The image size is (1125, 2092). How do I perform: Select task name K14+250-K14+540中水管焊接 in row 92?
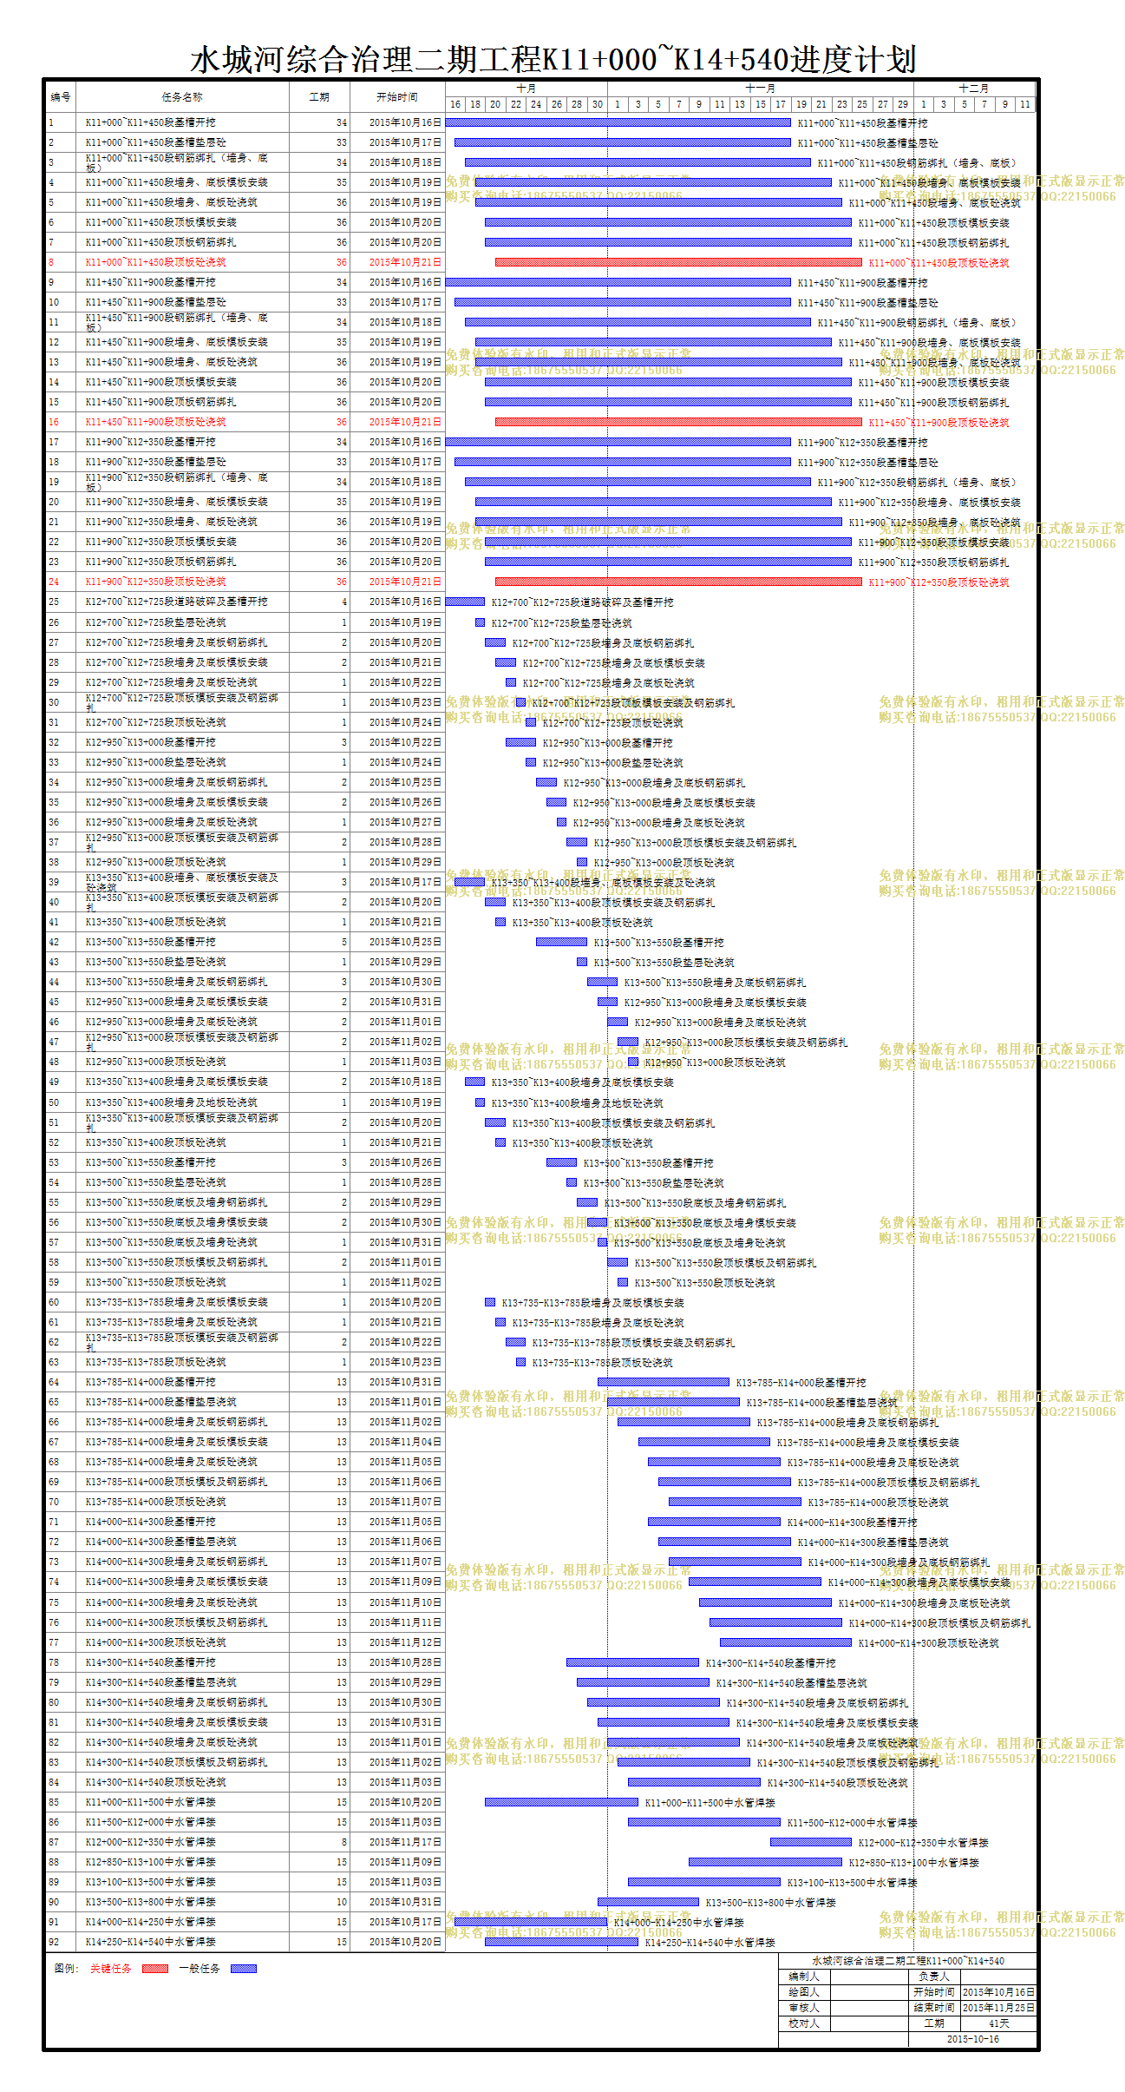pos(151,1942)
